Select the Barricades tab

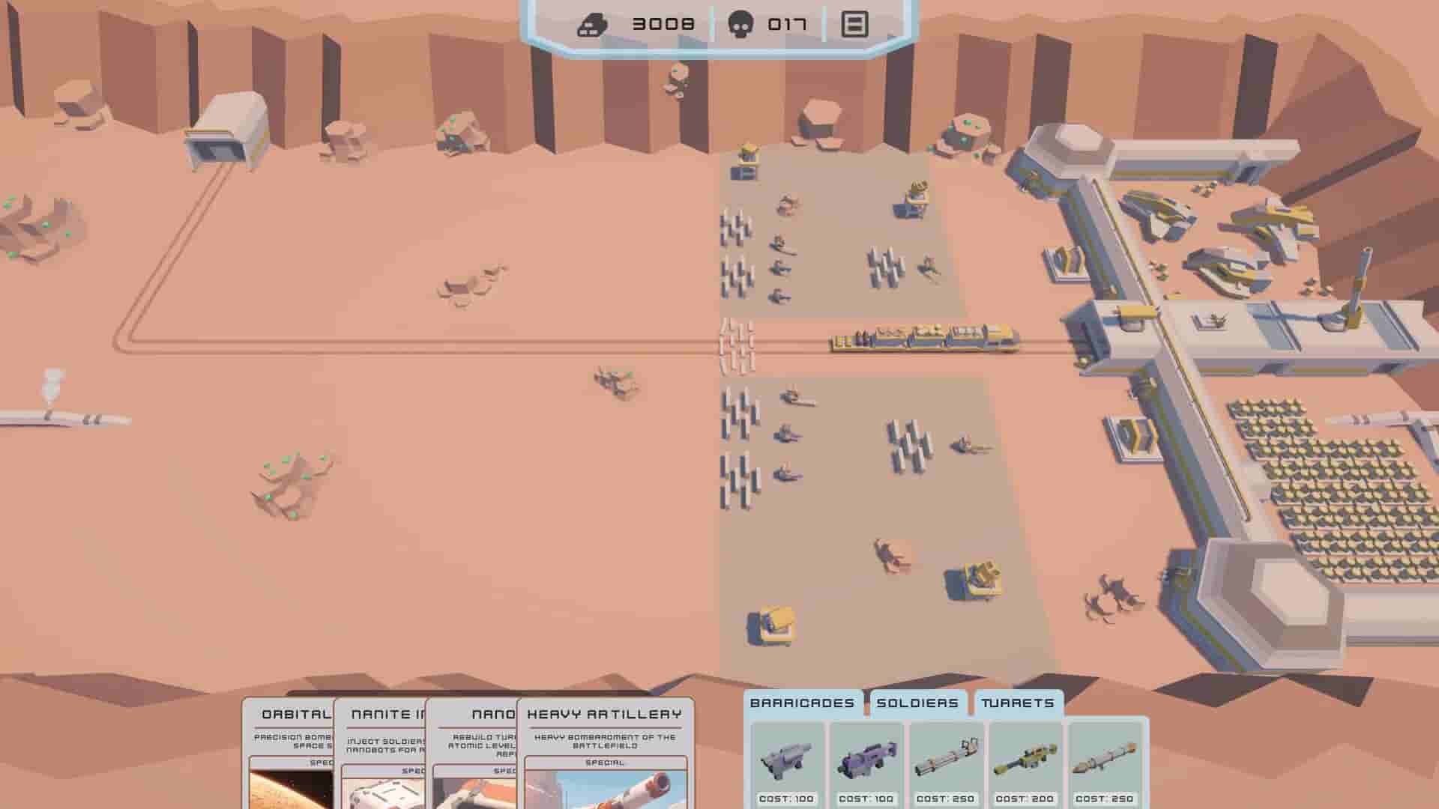click(x=802, y=703)
